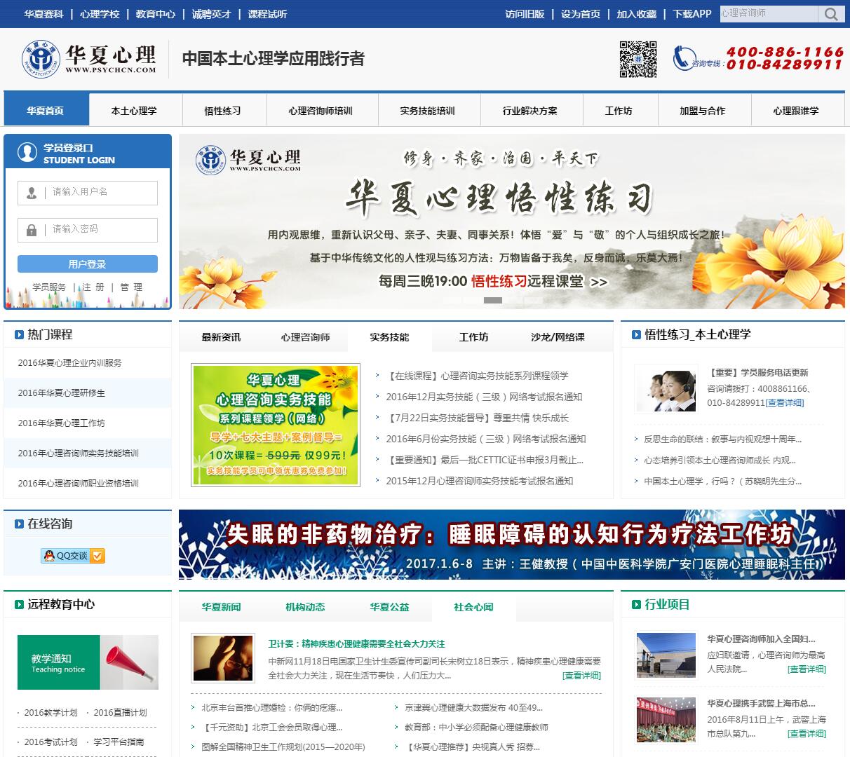Screen dimensions: 850x757
Task: Click the student login avatar icon
Action: [27, 152]
